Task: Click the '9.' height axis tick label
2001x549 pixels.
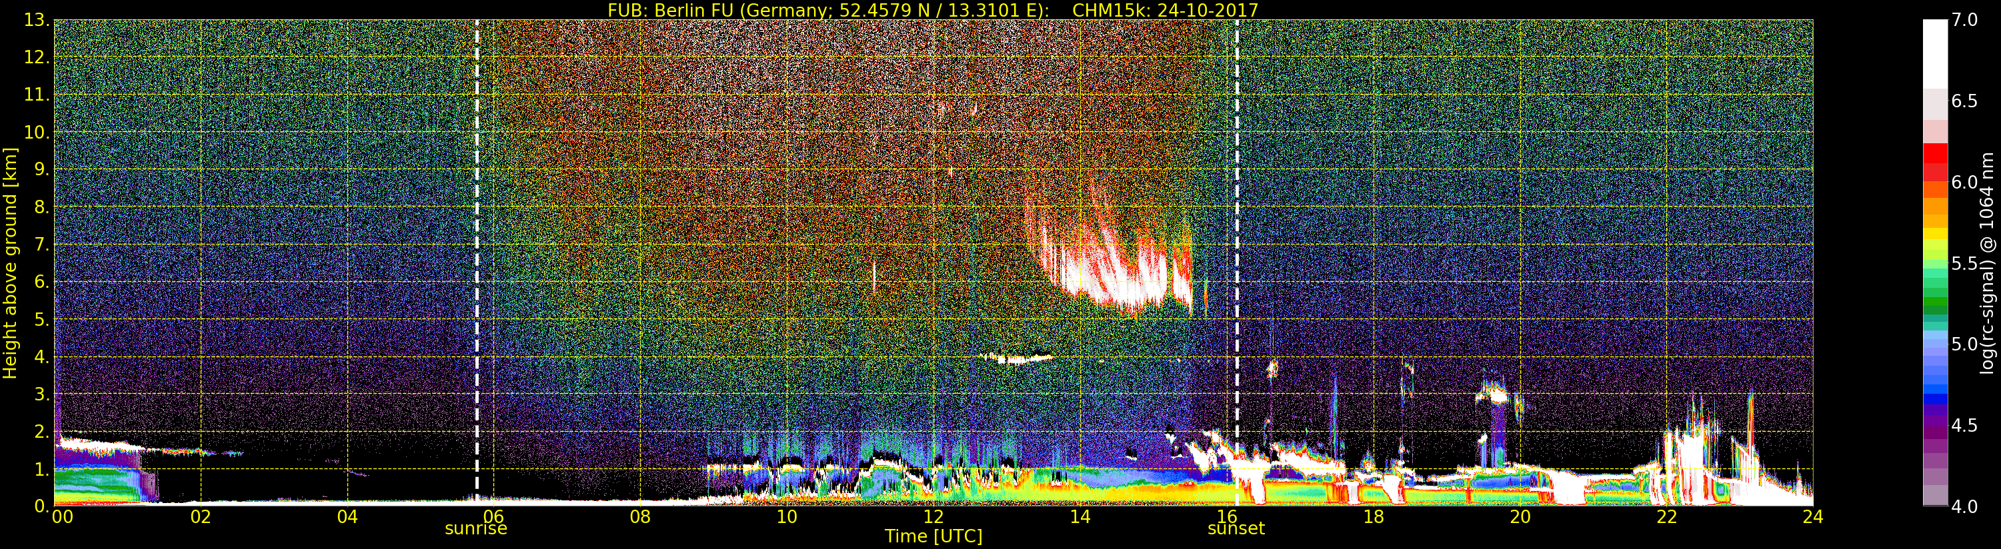Action: click(x=43, y=170)
